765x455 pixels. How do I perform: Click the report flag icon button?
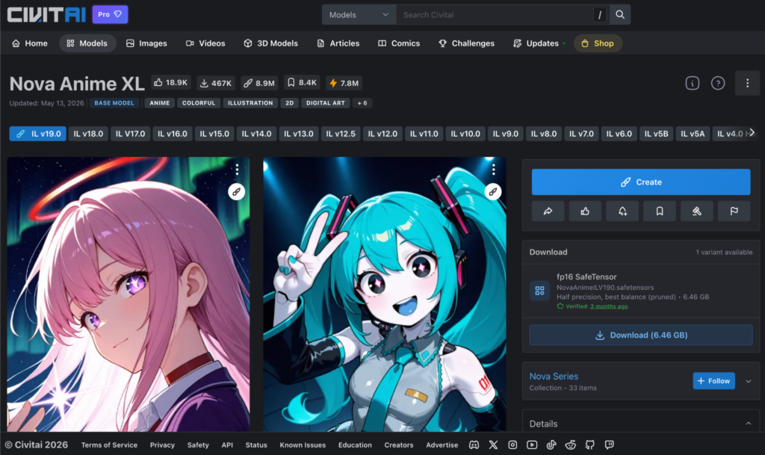coord(734,211)
